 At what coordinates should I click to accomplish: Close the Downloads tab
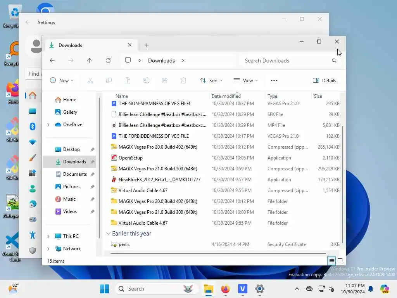point(129,45)
